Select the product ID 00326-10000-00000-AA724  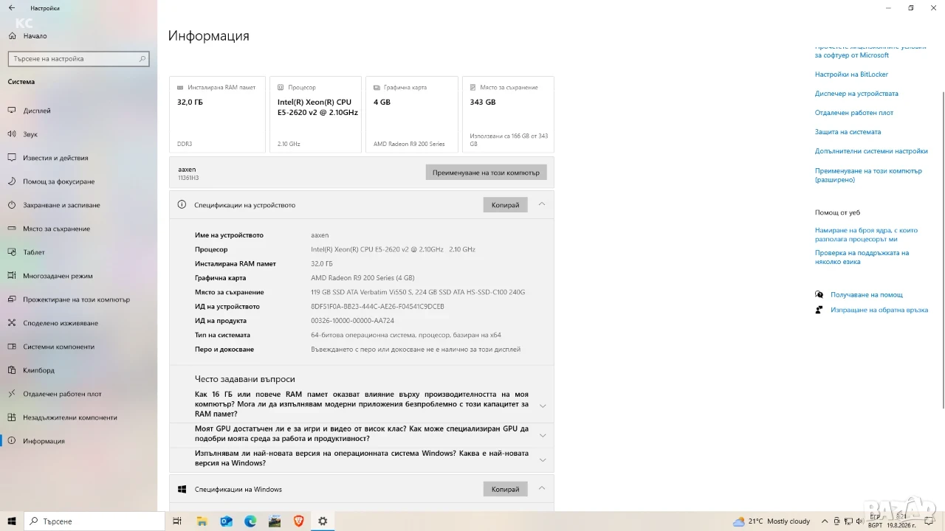click(x=352, y=321)
